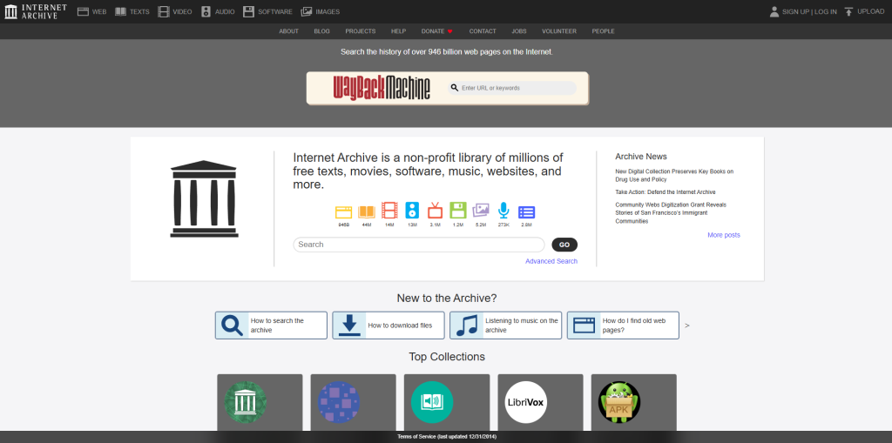This screenshot has height=443, width=892.
Task: Open Listening to music on the archive card
Action: pyautogui.click(x=506, y=326)
